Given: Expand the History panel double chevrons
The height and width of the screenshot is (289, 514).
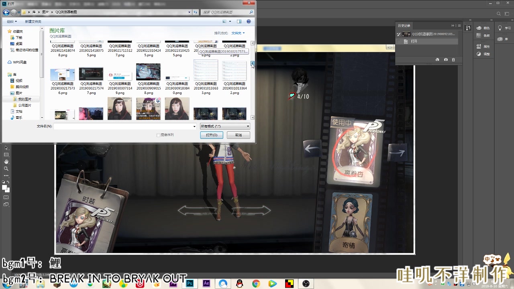Looking at the screenshot, I should pos(453,26).
